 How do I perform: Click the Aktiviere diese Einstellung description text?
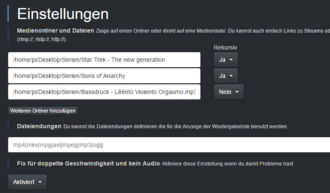click(228, 164)
